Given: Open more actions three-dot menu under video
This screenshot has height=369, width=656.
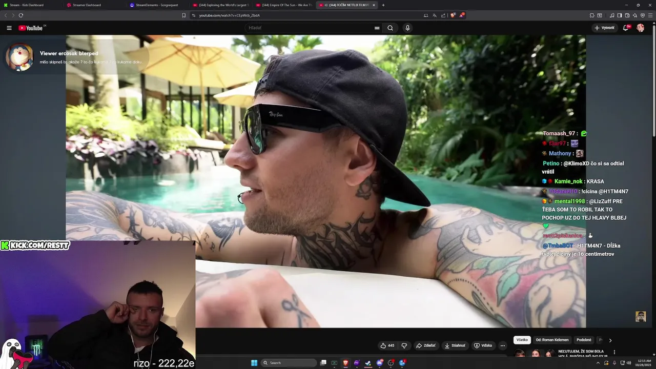Looking at the screenshot, I should (x=503, y=345).
